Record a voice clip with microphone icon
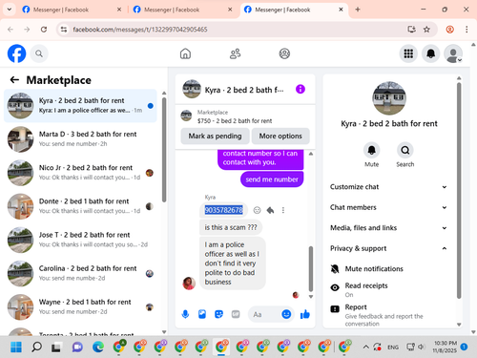 185,314
